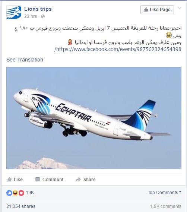Click the globe public privacy icon
The height and width of the screenshot is (212, 187).
pyautogui.click(x=43, y=16)
